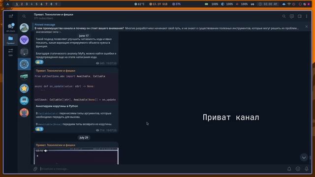
Task: Open the chat with the gold star avatar
Action: click(24, 88)
